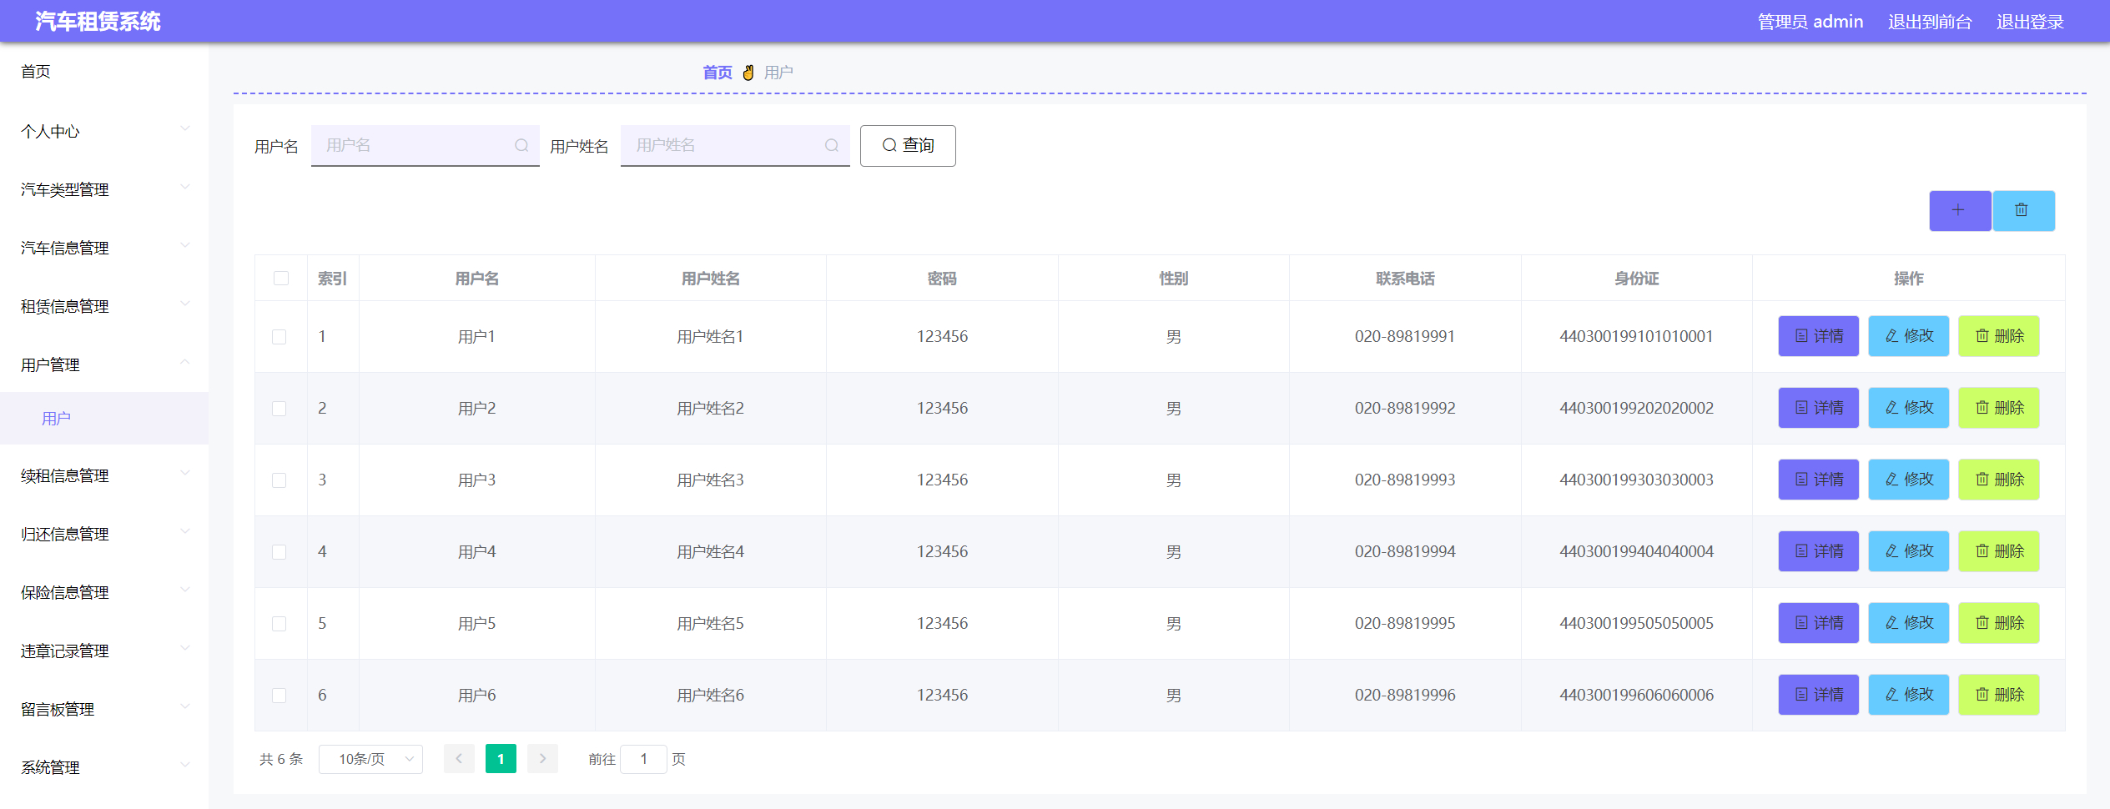Click the detail icon for 用户2
Viewport: 2110px width, 809px height.
coord(1800,408)
